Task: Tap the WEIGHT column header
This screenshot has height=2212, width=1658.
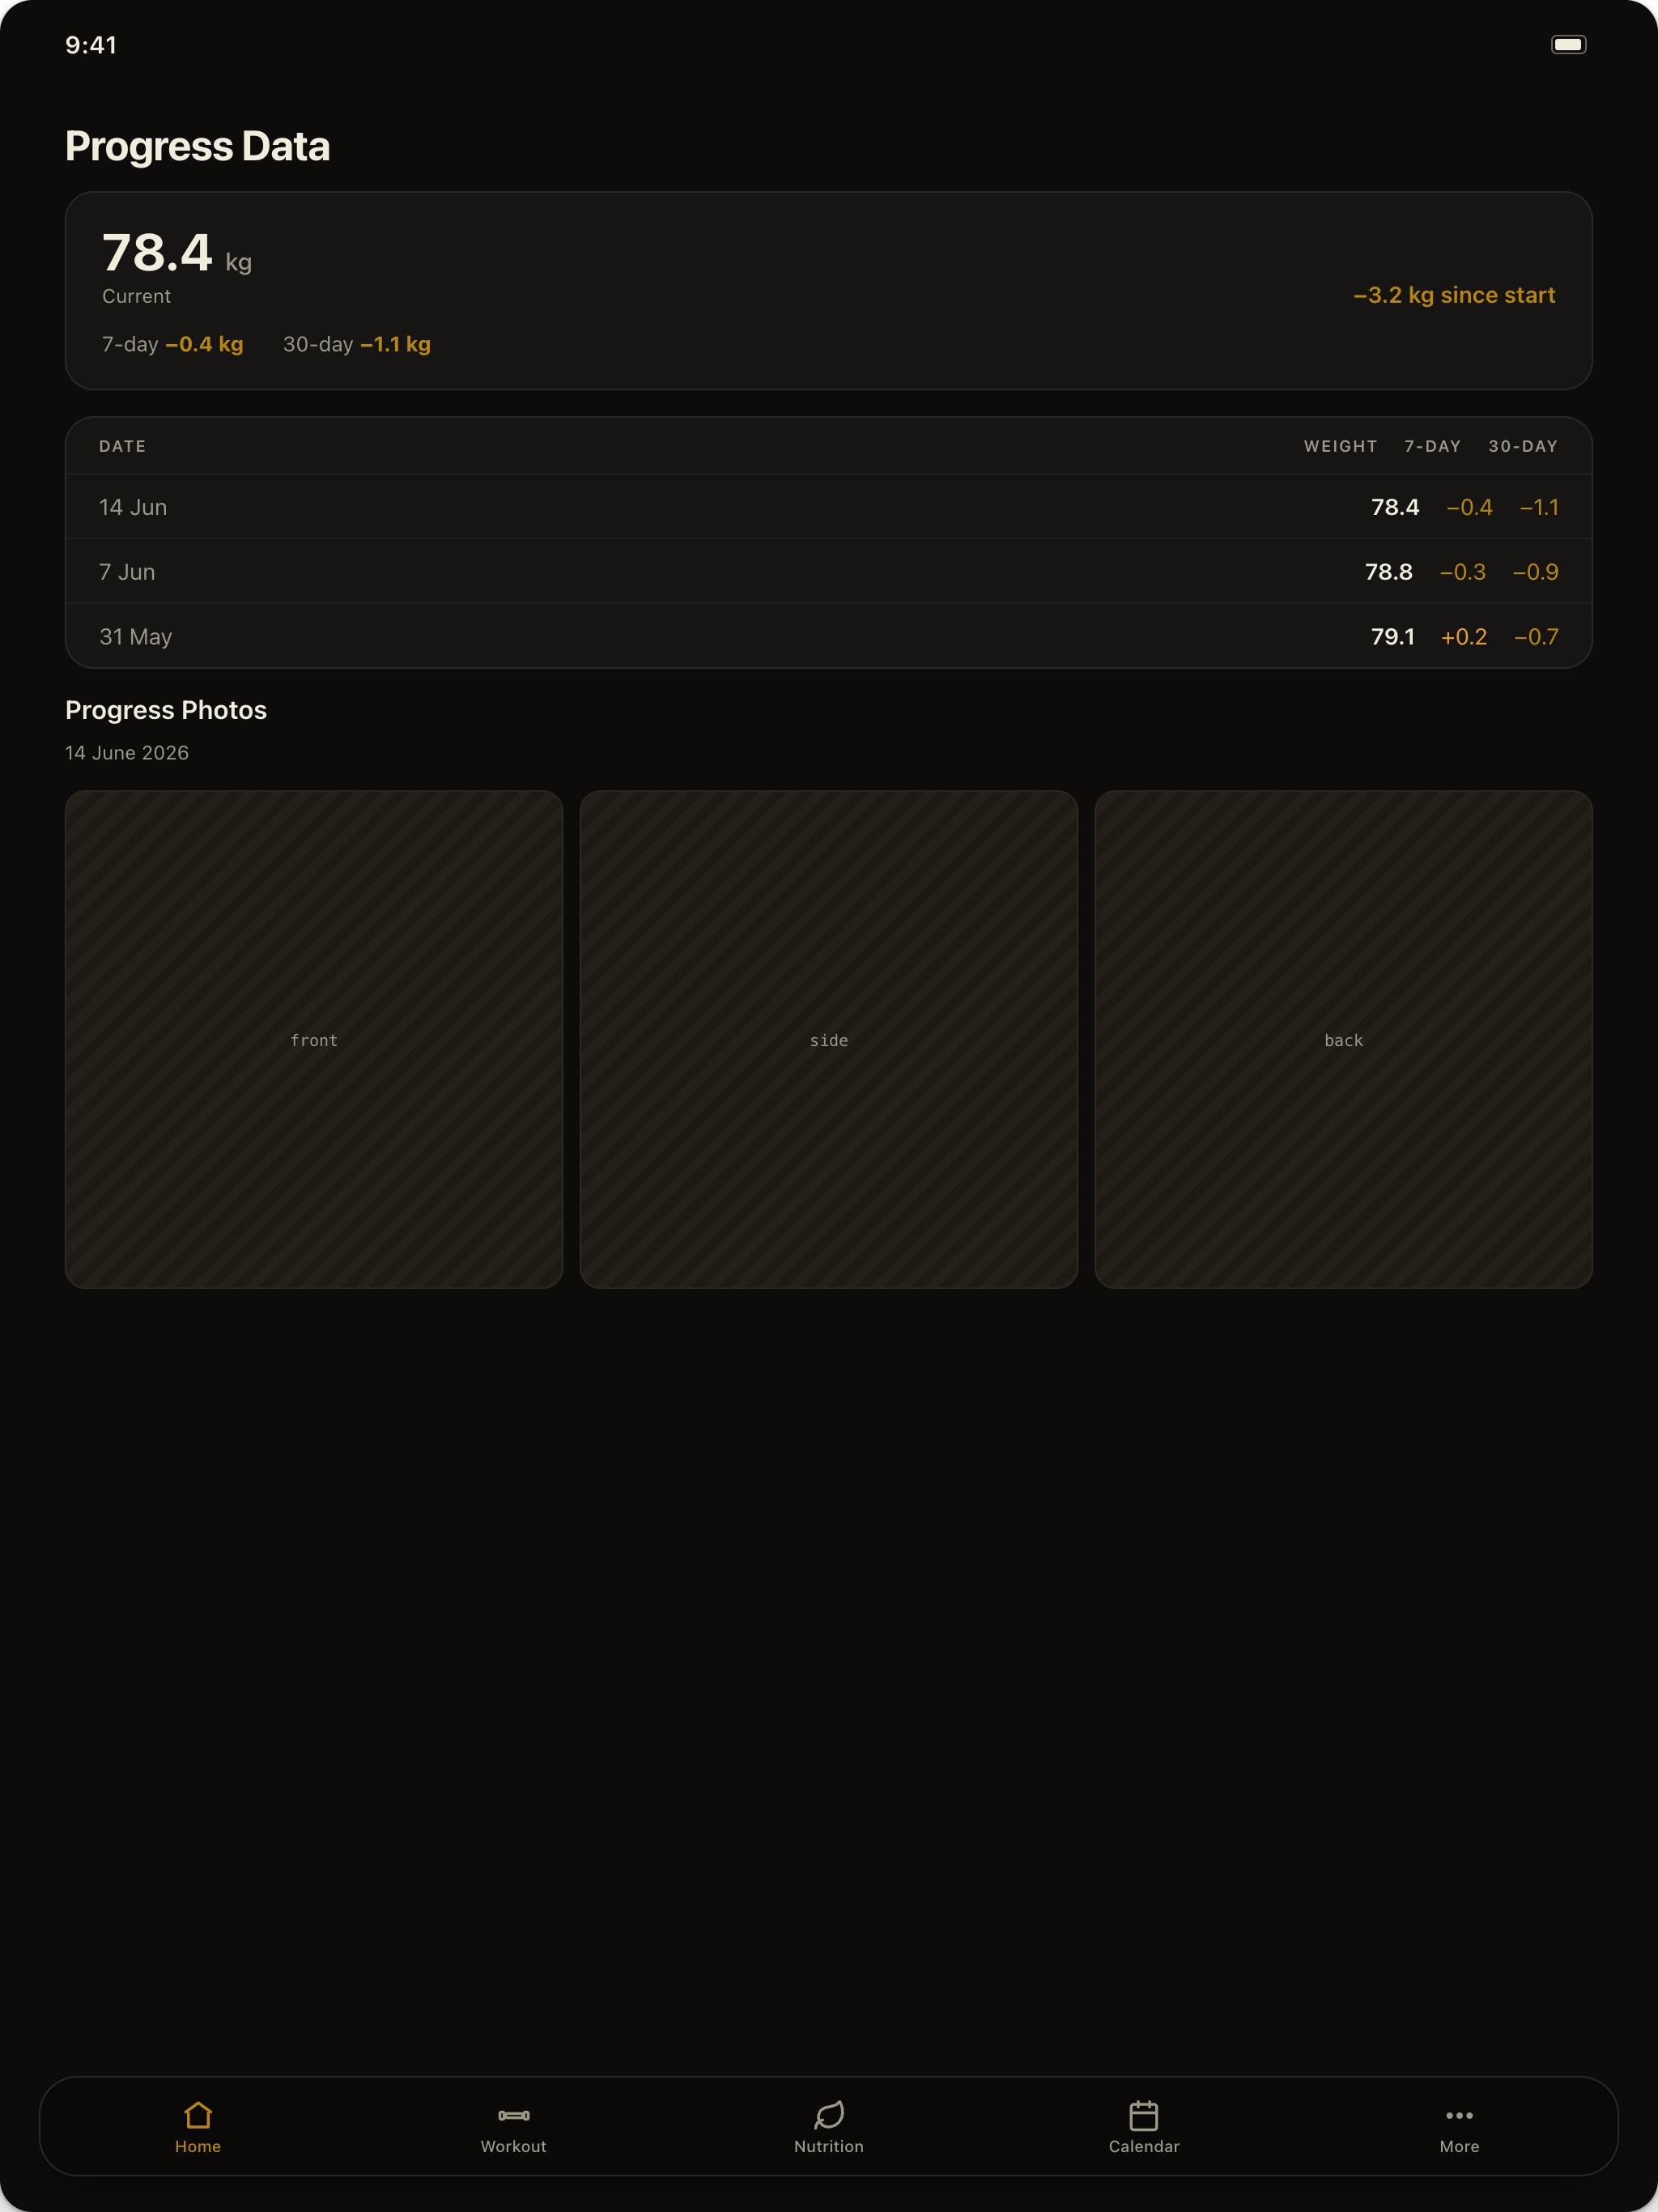Action: [x=1340, y=446]
